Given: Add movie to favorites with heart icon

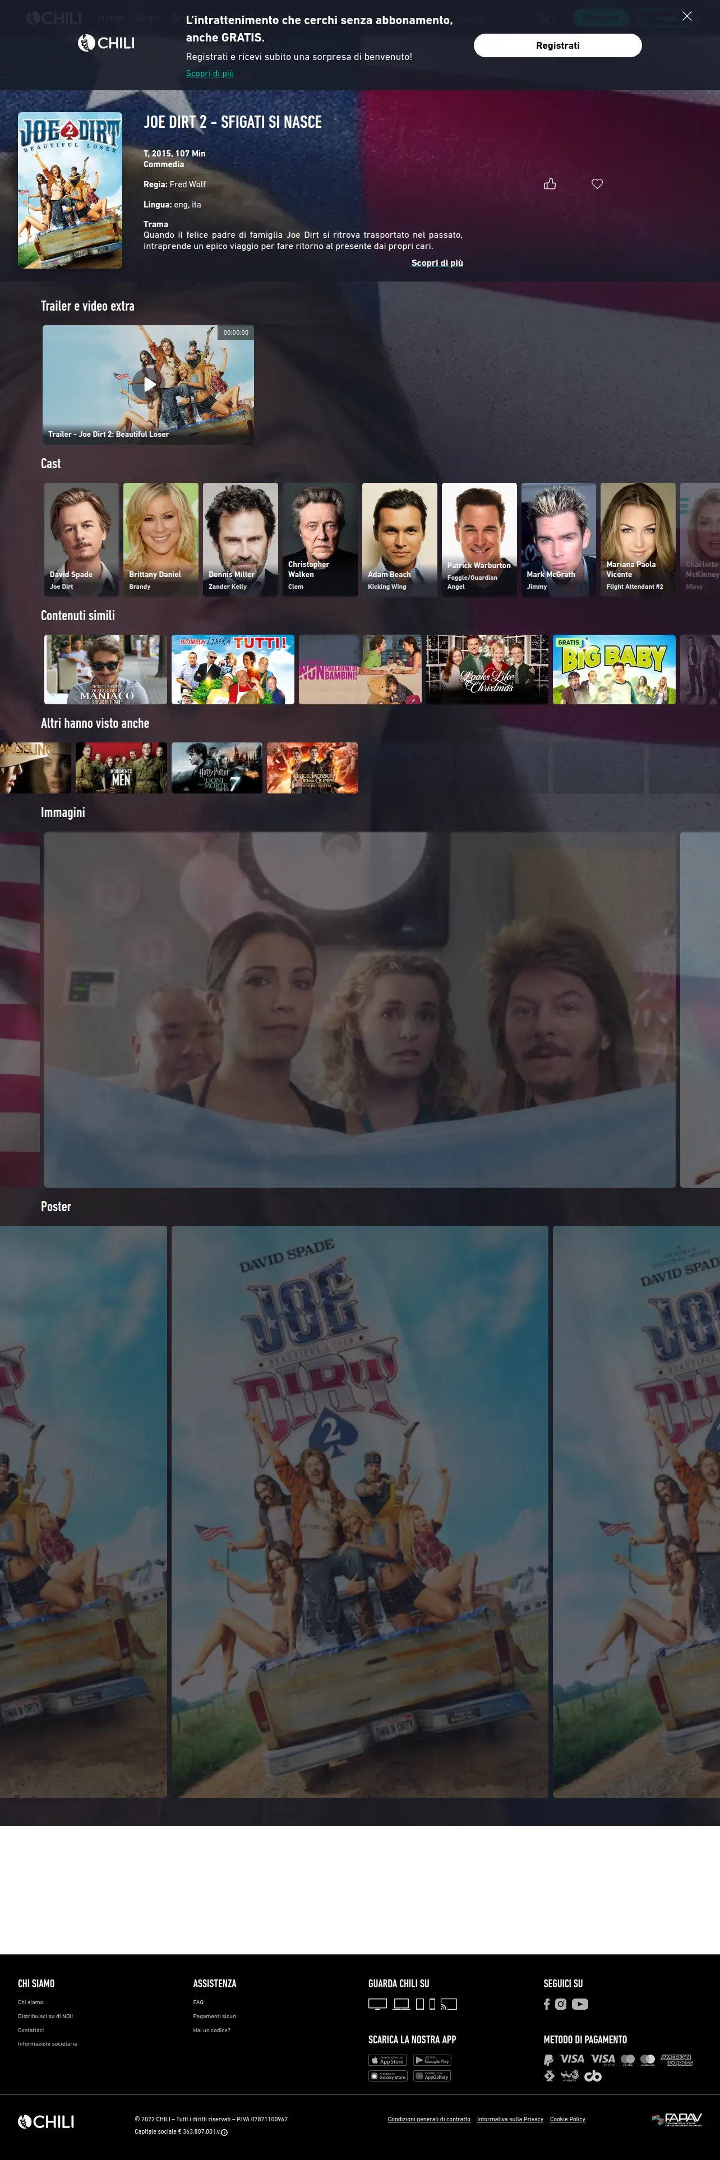Looking at the screenshot, I should [x=597, y=183].
